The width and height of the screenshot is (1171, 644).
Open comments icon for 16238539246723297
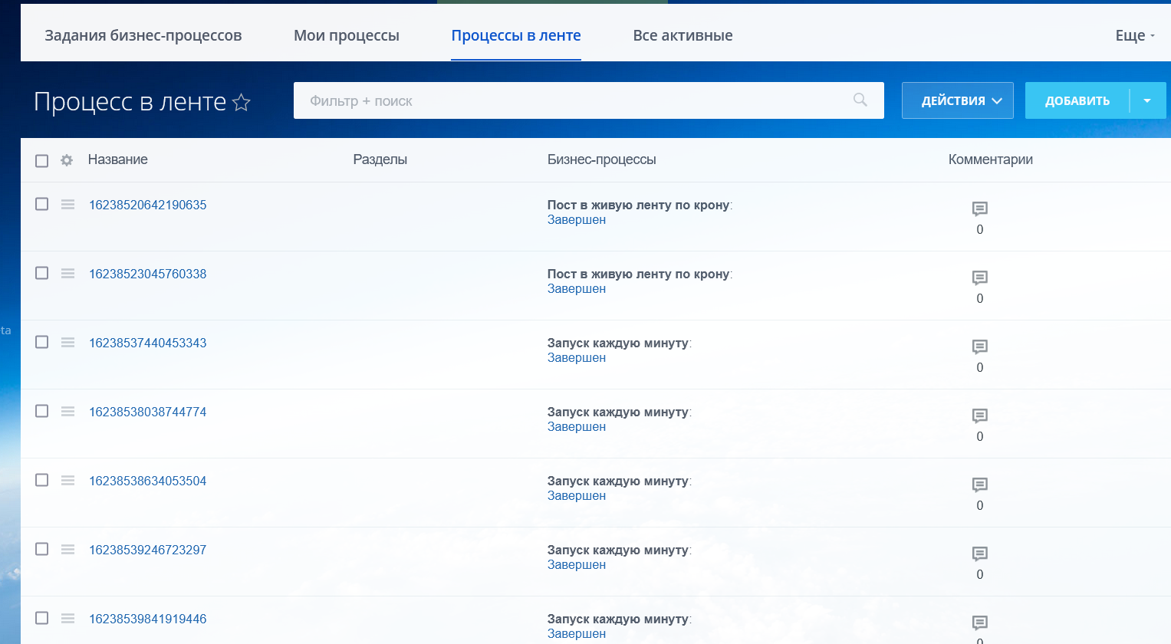point(980,554)
